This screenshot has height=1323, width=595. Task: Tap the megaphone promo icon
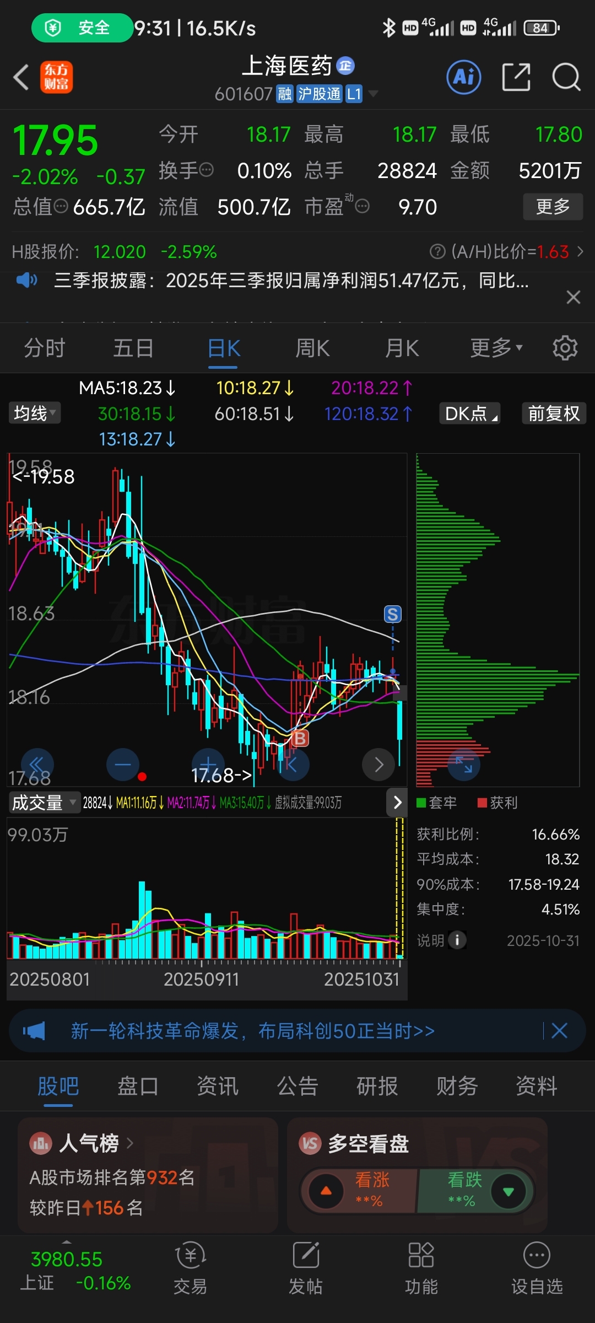(x=34, y=1030)
